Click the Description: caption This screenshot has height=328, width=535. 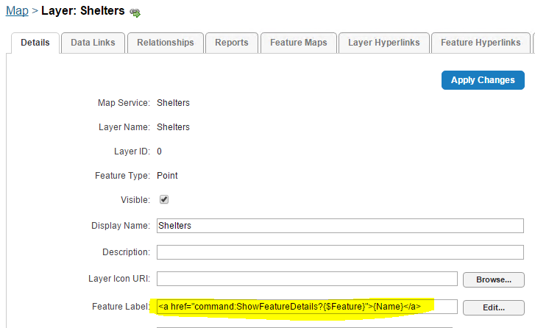126,252
